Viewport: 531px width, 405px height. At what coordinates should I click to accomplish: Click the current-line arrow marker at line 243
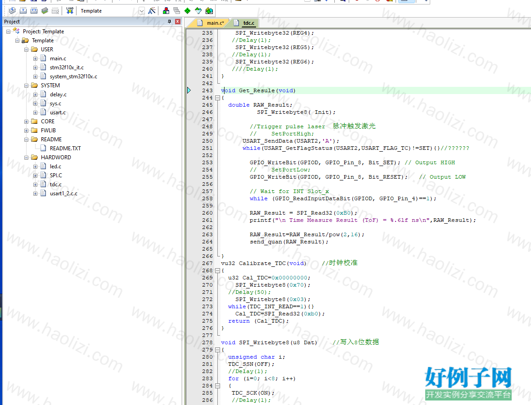pyautogui.click(x=189, y=90)
